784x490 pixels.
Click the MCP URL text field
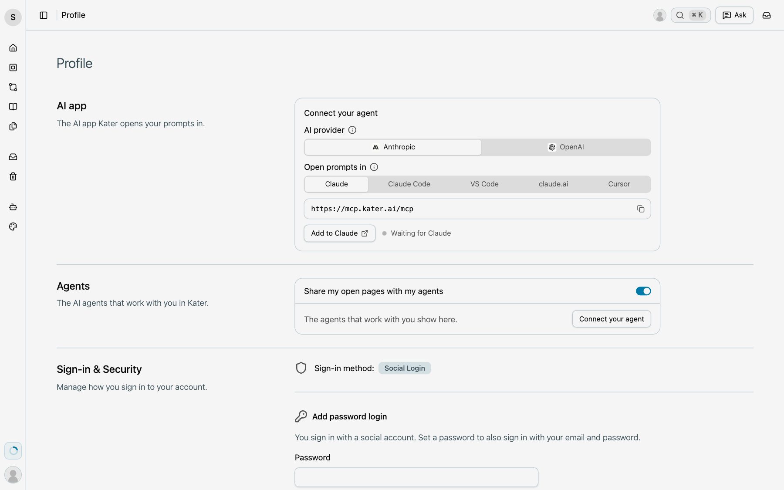pos(477,209)
